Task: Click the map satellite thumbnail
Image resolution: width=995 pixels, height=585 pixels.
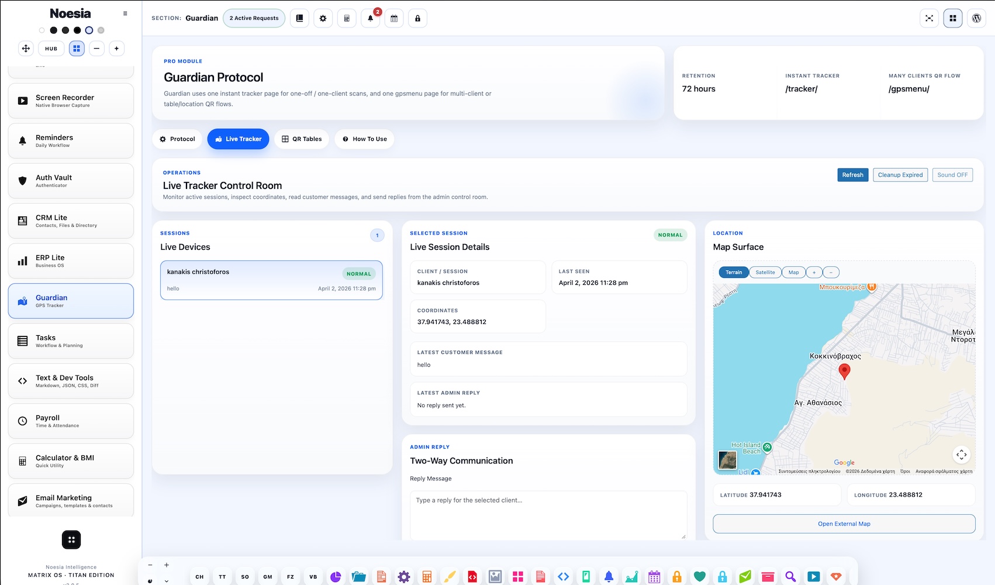Action: point(728,460)
